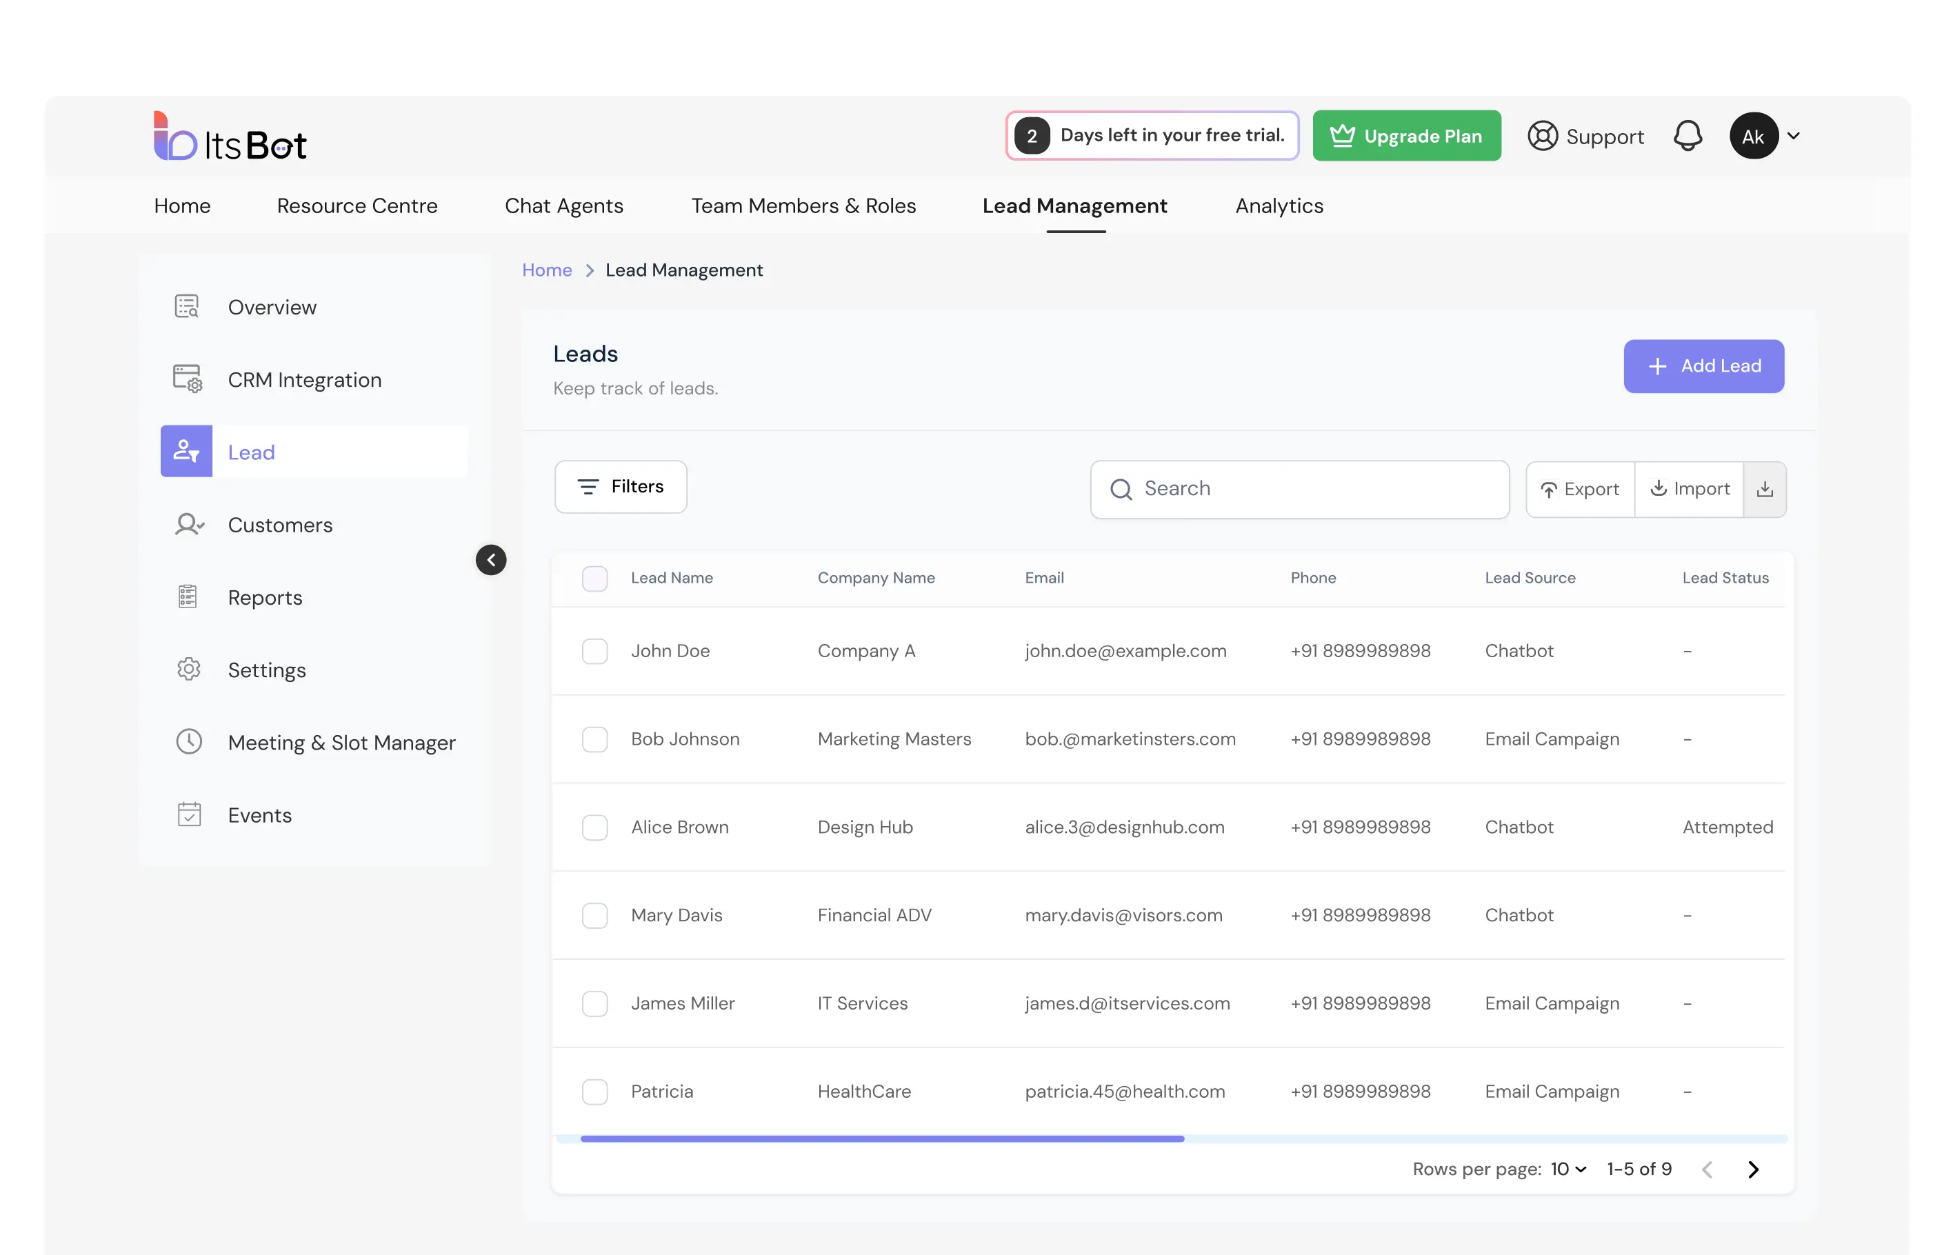Screen dimensions: 1953x1255
Task: Expand the profile menu chevron
Action: pyautogui.click(x=1793, y=136)
